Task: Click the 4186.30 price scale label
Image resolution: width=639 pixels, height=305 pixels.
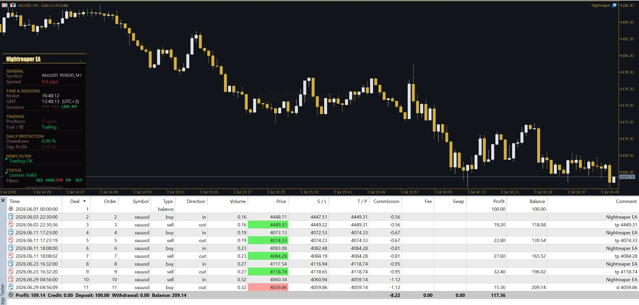Action: pyautogui.click(x=627, y=5)
